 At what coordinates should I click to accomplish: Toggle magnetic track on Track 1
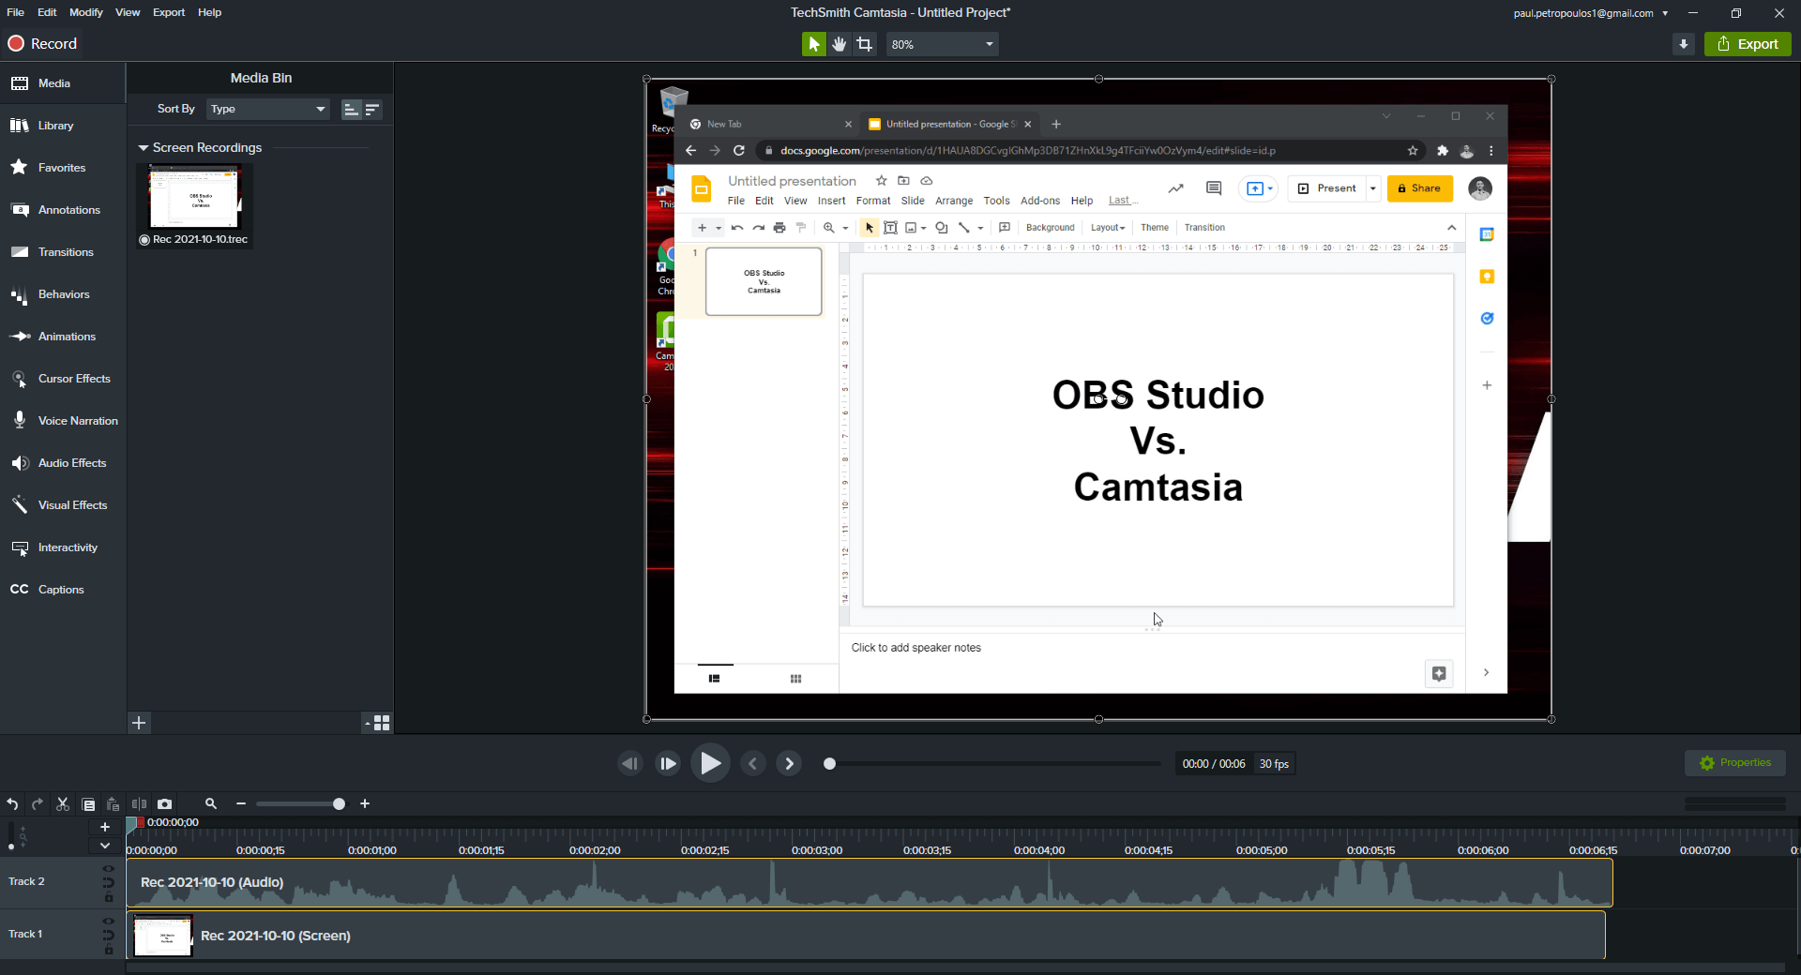point(109,936)
